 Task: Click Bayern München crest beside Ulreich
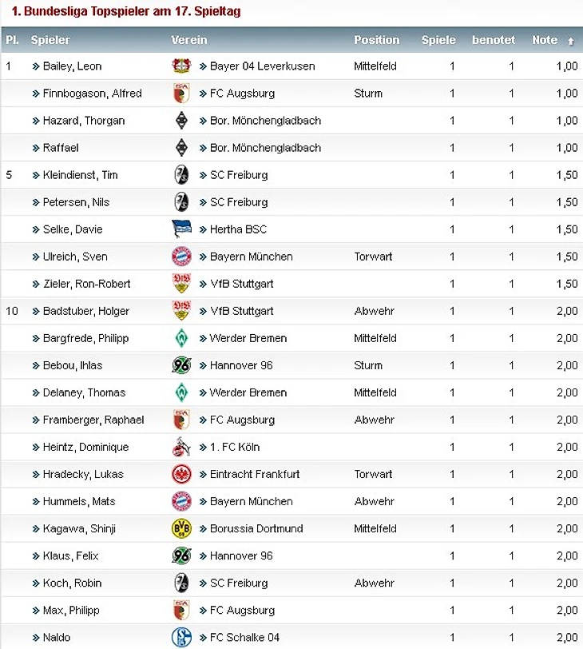(181, 257)
